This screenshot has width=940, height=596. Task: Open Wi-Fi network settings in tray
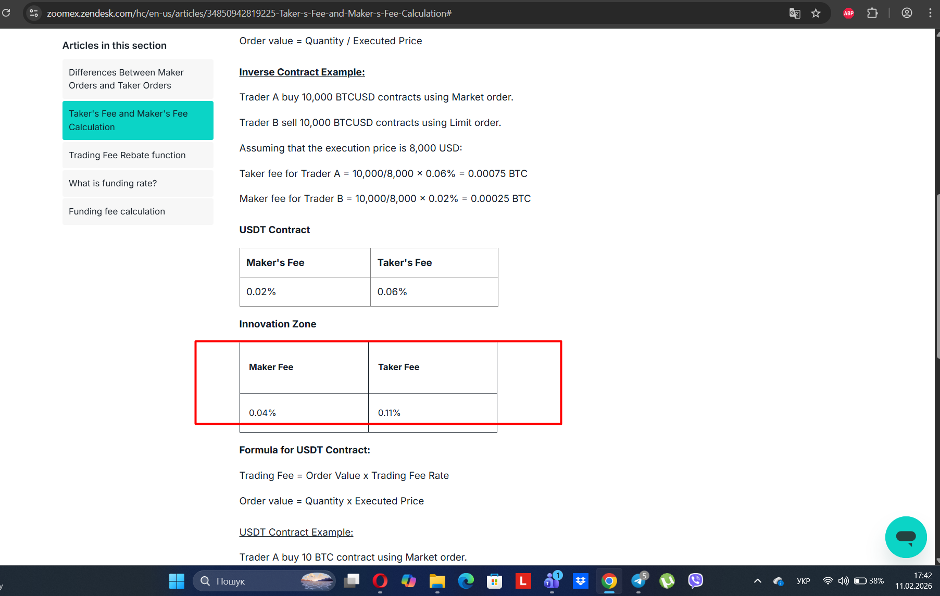pos(828,581)
